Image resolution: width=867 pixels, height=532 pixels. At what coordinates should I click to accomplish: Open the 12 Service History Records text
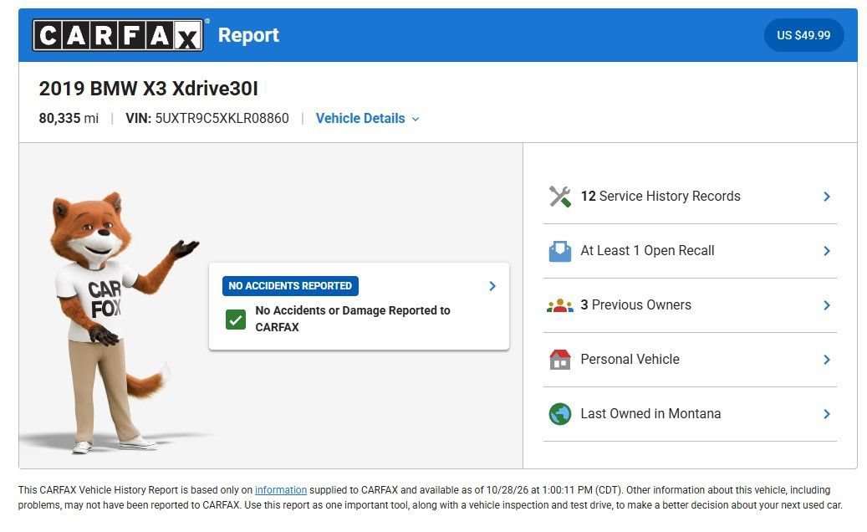tap(660, 197)
